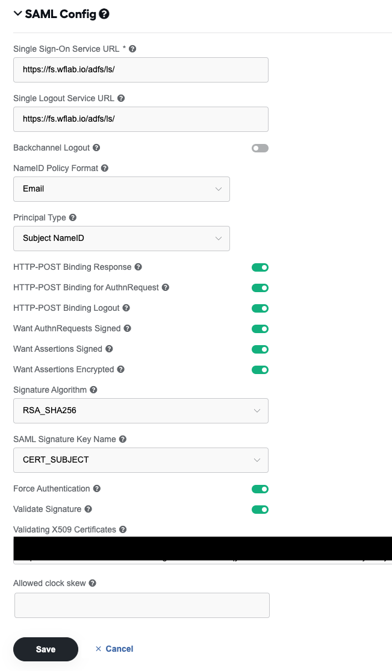Screen dimensions: 392x671
Task: Cancel the configuration changes
Action: [114, 649]
